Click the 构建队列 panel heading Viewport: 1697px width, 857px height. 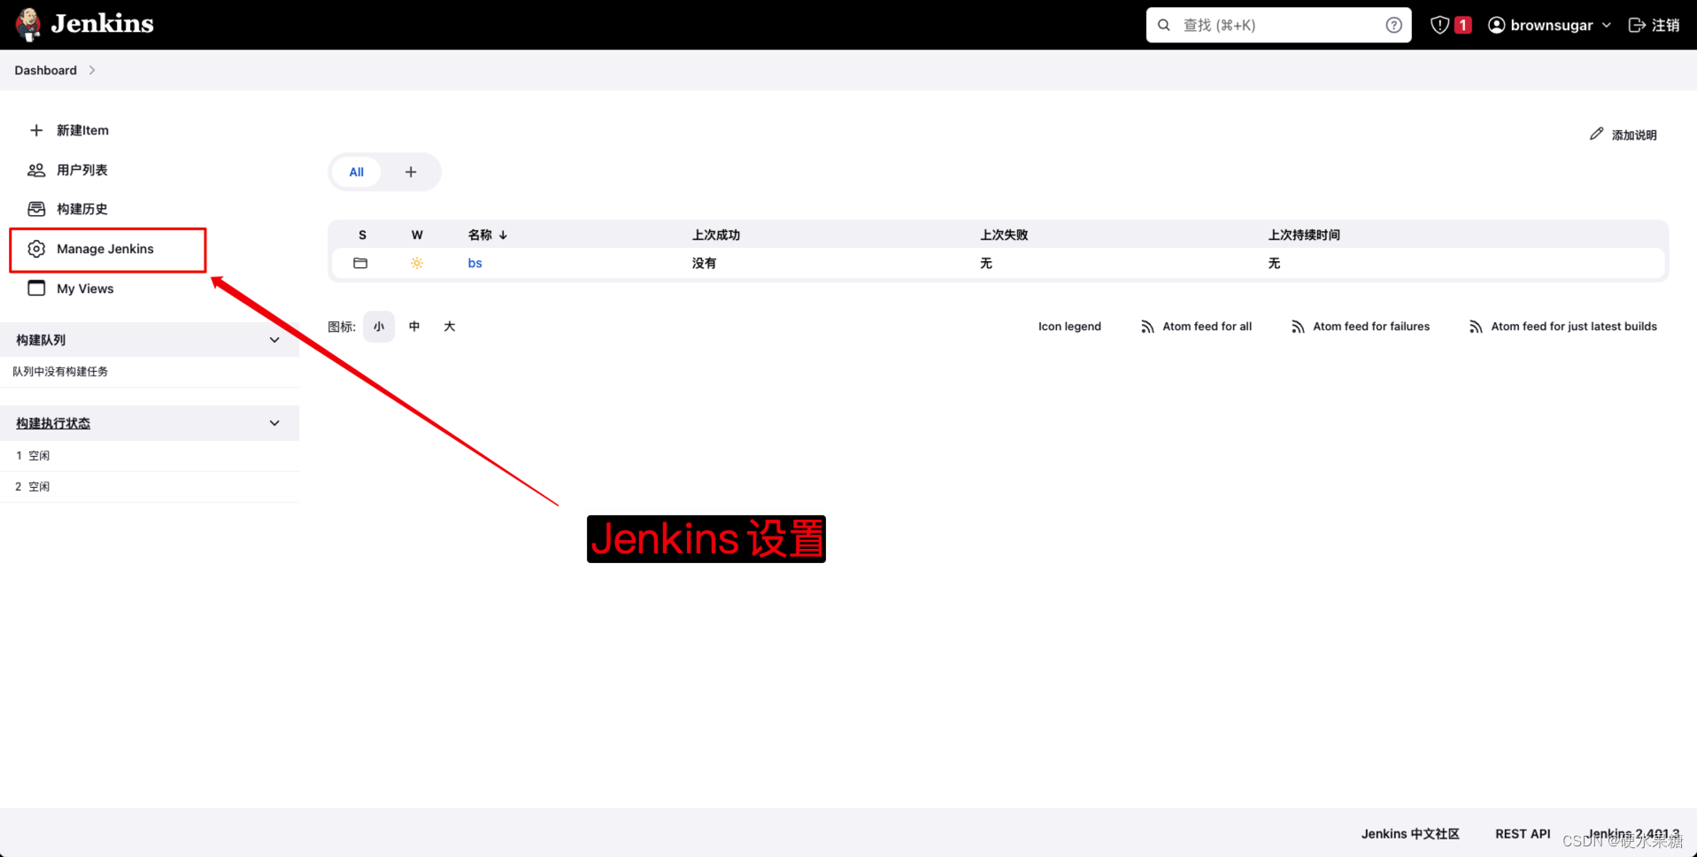(x=41, y=340)
